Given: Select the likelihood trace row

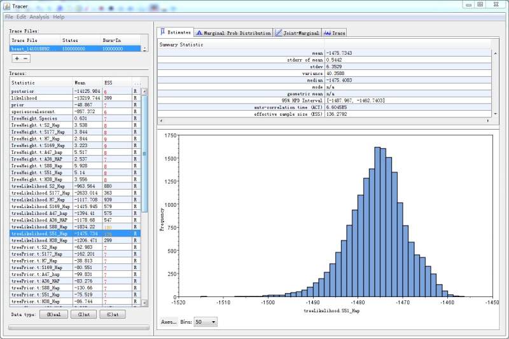Looking at the screenshot, I should pos(38,98).
